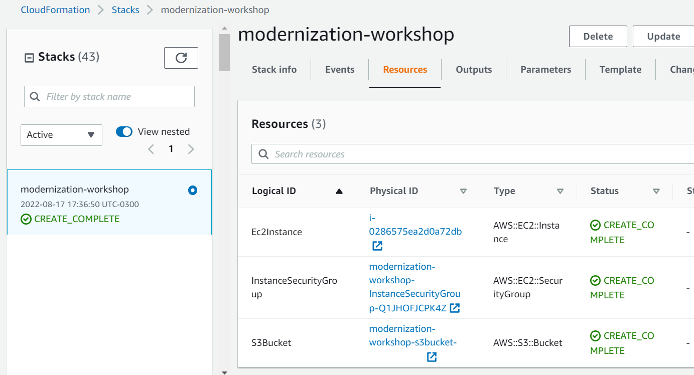Focus the Filter by stack name field
694x375 pixels.
[x=109, y=96]
